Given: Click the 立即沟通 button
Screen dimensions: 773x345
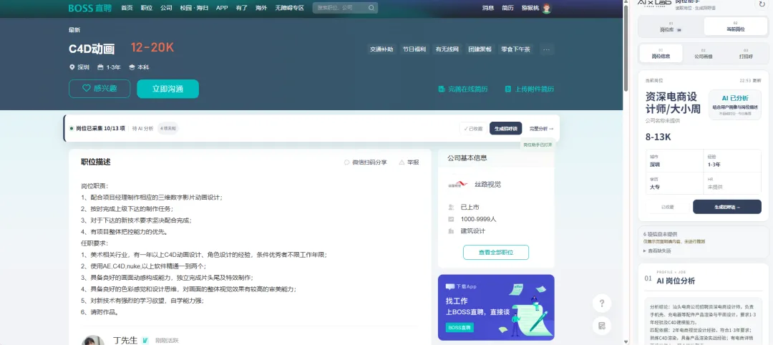Looking at the screenshot, I should [x=167, y=89].
